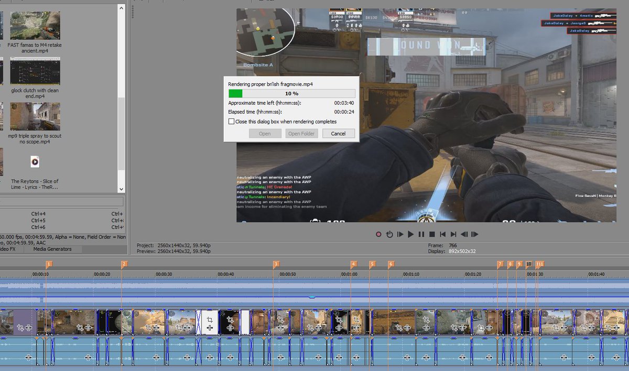
Task: Click the green render progress bar
Action: pos(235,93)
